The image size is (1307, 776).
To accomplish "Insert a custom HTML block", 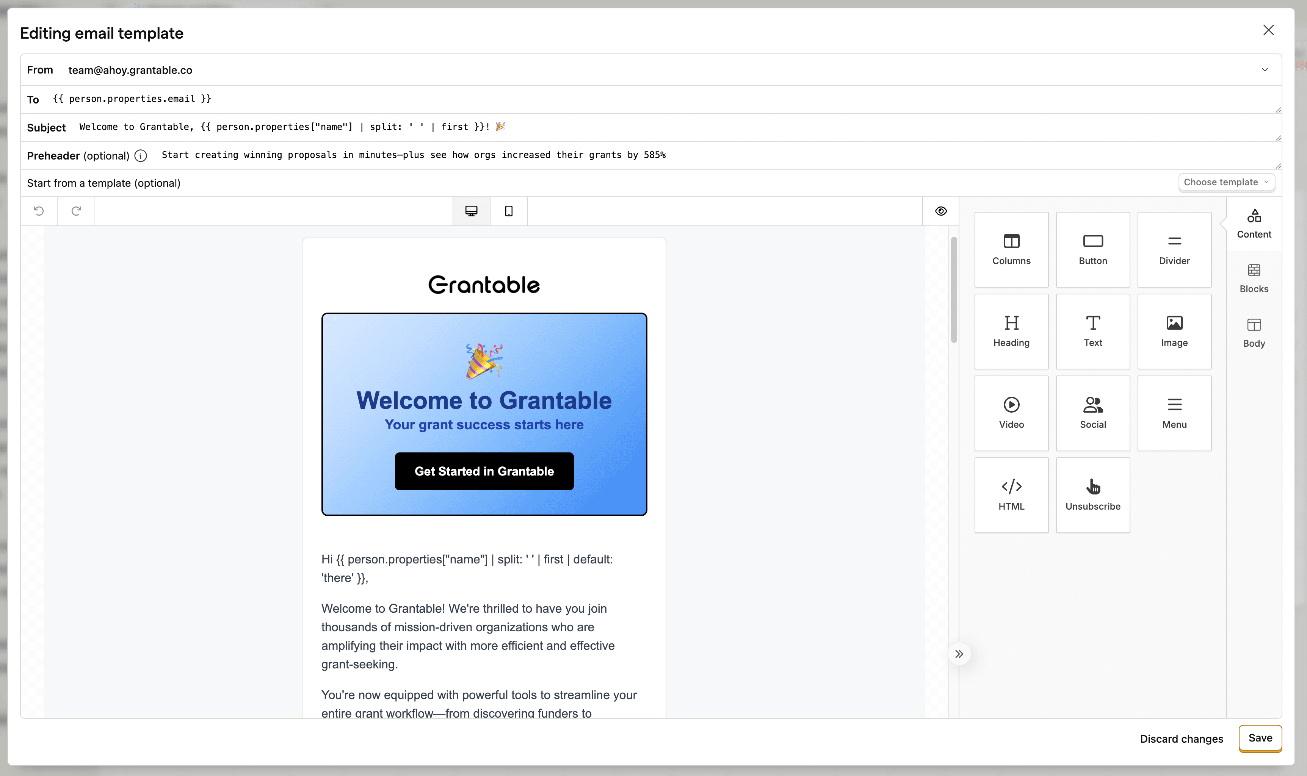I will pyautogui.click(x=1011, y=494).
